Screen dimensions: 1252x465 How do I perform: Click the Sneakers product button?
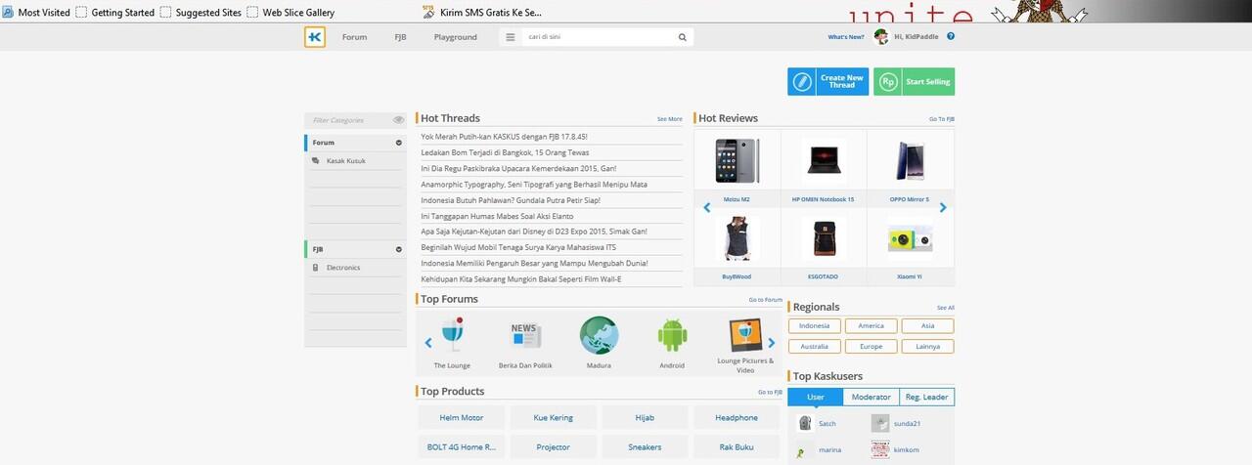pyautogui.click(x=645, y=447)
